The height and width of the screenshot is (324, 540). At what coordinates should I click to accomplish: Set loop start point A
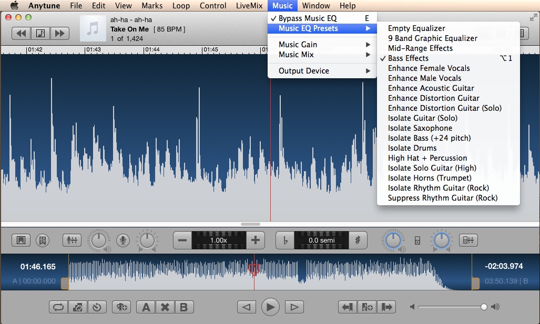coord(146,307)
